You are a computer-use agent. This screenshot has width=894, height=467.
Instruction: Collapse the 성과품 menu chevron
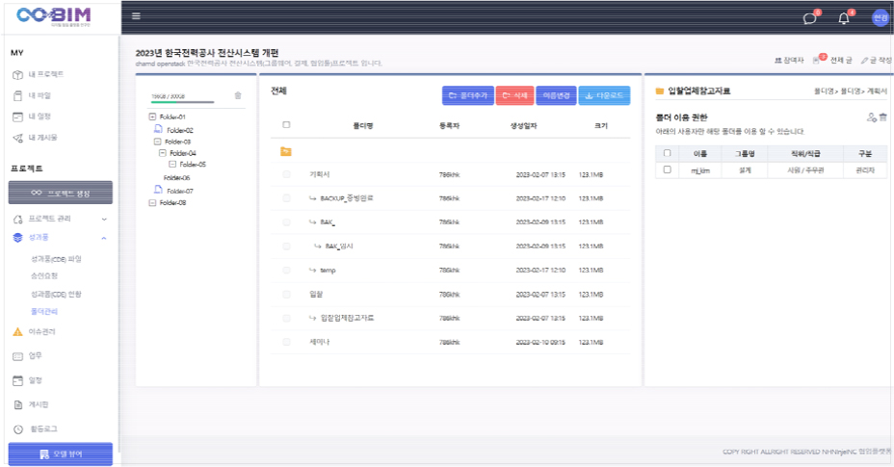pos(104,238)
